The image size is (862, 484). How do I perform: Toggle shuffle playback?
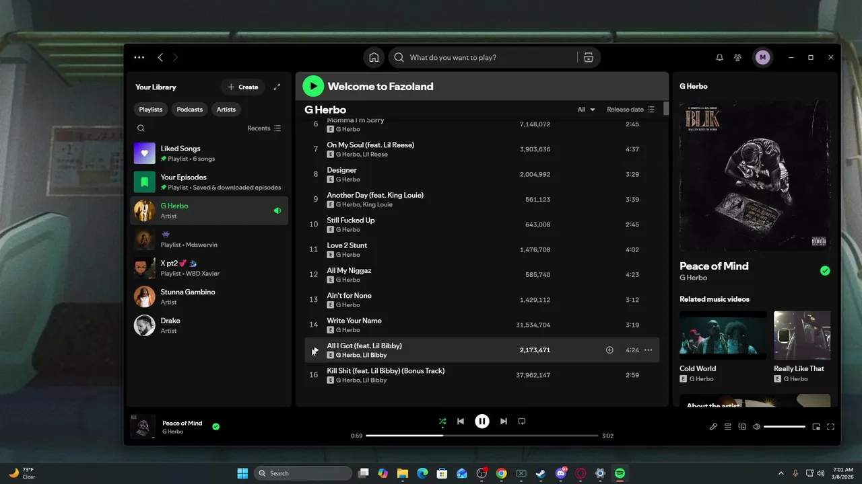coord(442,422)
